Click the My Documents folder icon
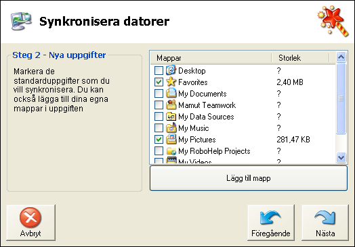This screenshot has width=355, height=247. click(171, 93)
